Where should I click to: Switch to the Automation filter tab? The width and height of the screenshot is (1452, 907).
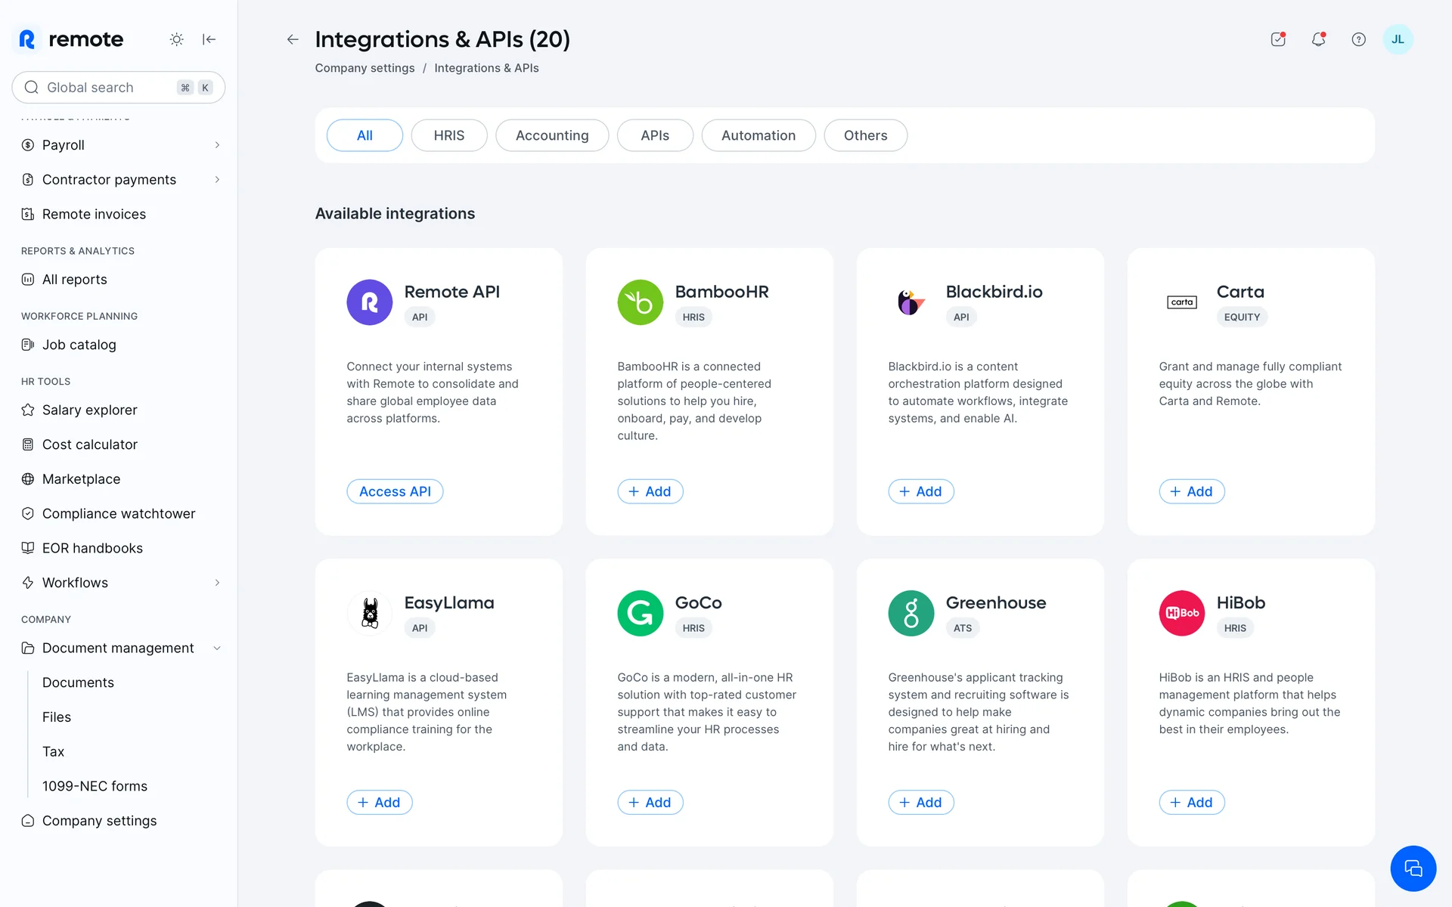coord(758,135)
